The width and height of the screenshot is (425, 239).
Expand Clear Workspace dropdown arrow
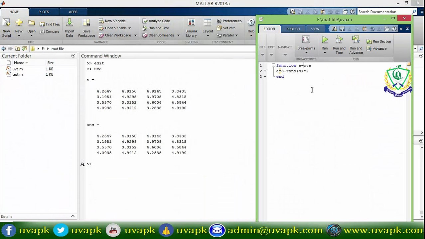135,35
